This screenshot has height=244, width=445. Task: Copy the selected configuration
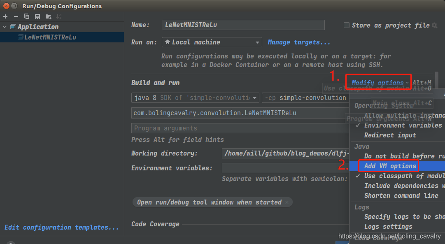point(27,16)
